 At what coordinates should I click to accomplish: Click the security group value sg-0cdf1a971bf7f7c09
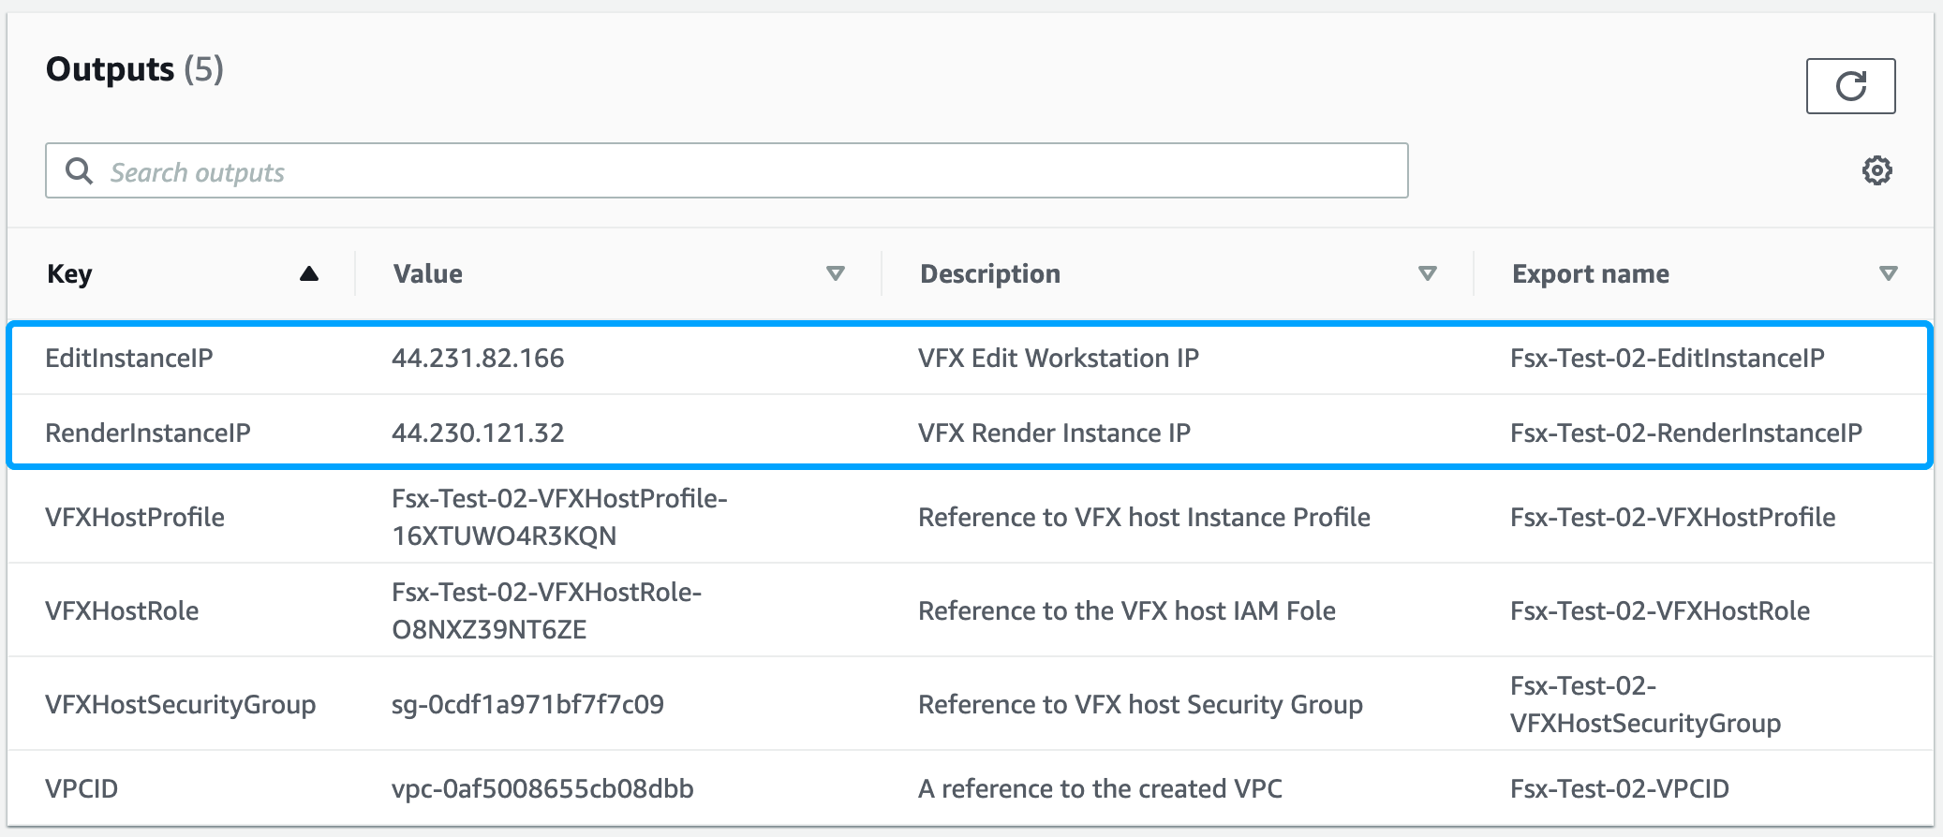click(527, 704)
